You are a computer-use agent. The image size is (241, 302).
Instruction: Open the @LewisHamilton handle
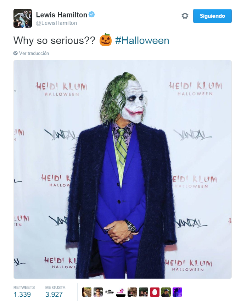56,23
